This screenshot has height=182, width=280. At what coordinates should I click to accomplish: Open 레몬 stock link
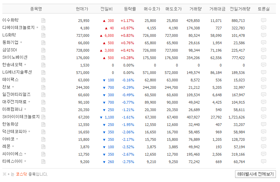click(x=6, y=147)
